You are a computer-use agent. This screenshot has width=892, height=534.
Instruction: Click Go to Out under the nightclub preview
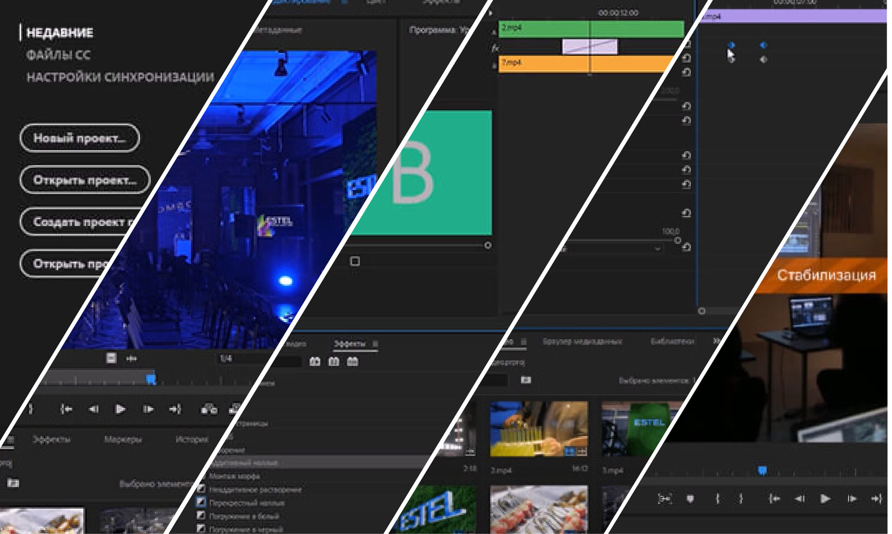tap(175, 409)
